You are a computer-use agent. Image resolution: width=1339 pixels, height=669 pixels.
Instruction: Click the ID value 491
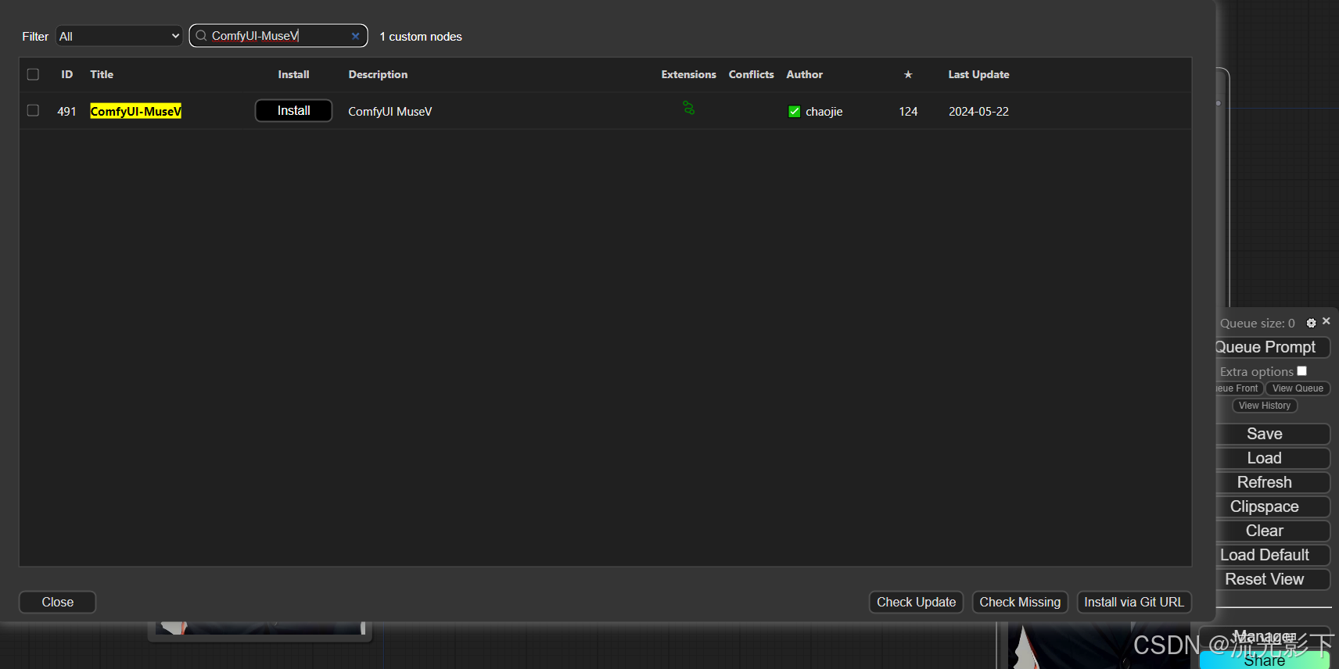(66, 112)
